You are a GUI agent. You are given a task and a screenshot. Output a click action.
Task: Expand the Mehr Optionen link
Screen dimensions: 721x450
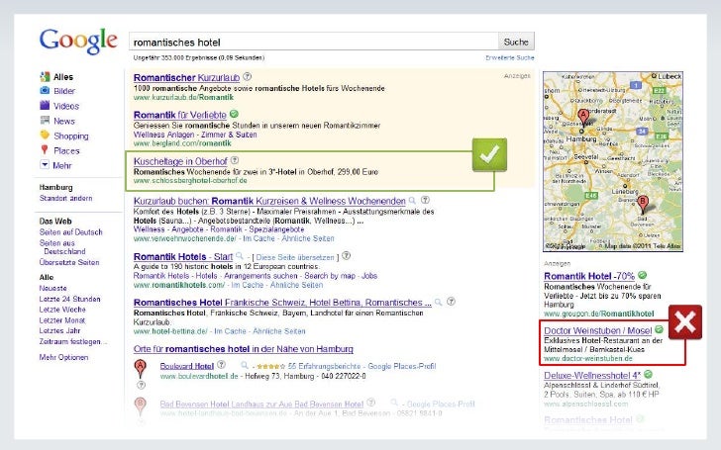[x=63, y=357]
